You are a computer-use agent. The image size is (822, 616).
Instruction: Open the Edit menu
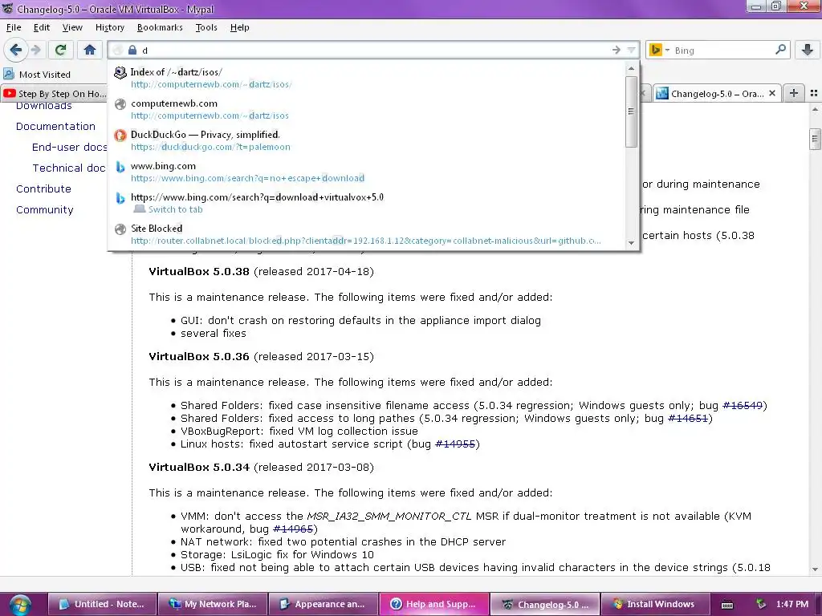point(42,27)
